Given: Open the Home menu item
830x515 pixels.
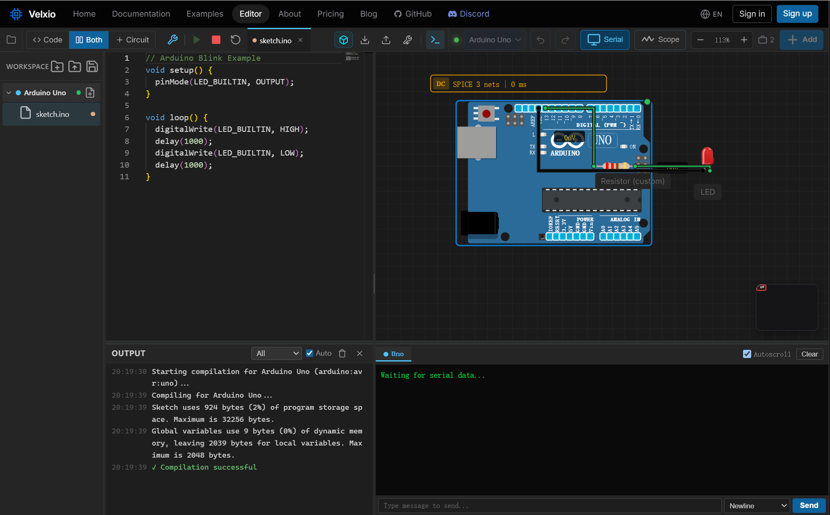Looking at the screenshot, I should click(x=84, y=14).
